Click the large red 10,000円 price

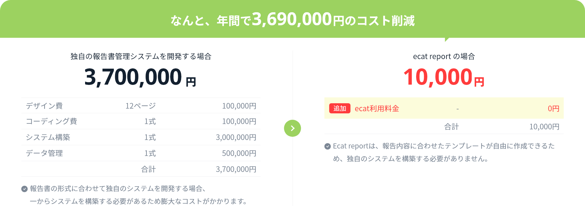pos(444,77)
